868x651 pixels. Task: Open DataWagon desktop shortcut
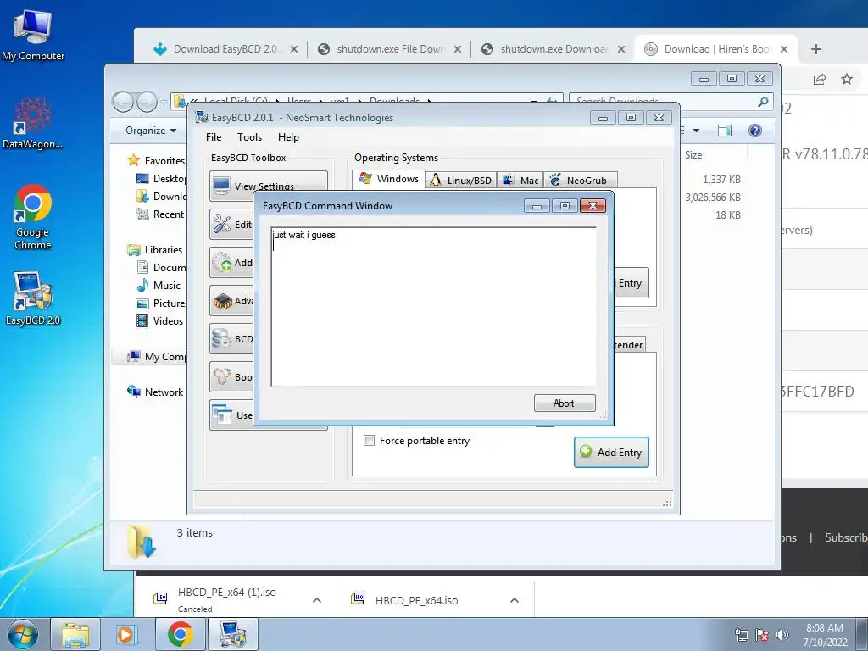[x=33, y=123]
